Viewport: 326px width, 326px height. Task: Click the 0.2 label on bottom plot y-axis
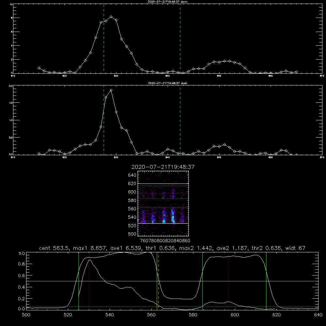coord(22,299)
